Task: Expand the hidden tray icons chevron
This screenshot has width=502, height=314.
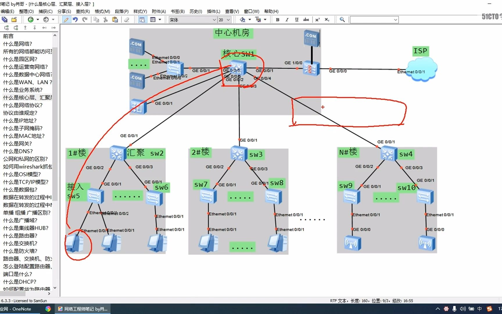Action: (438, 309)
